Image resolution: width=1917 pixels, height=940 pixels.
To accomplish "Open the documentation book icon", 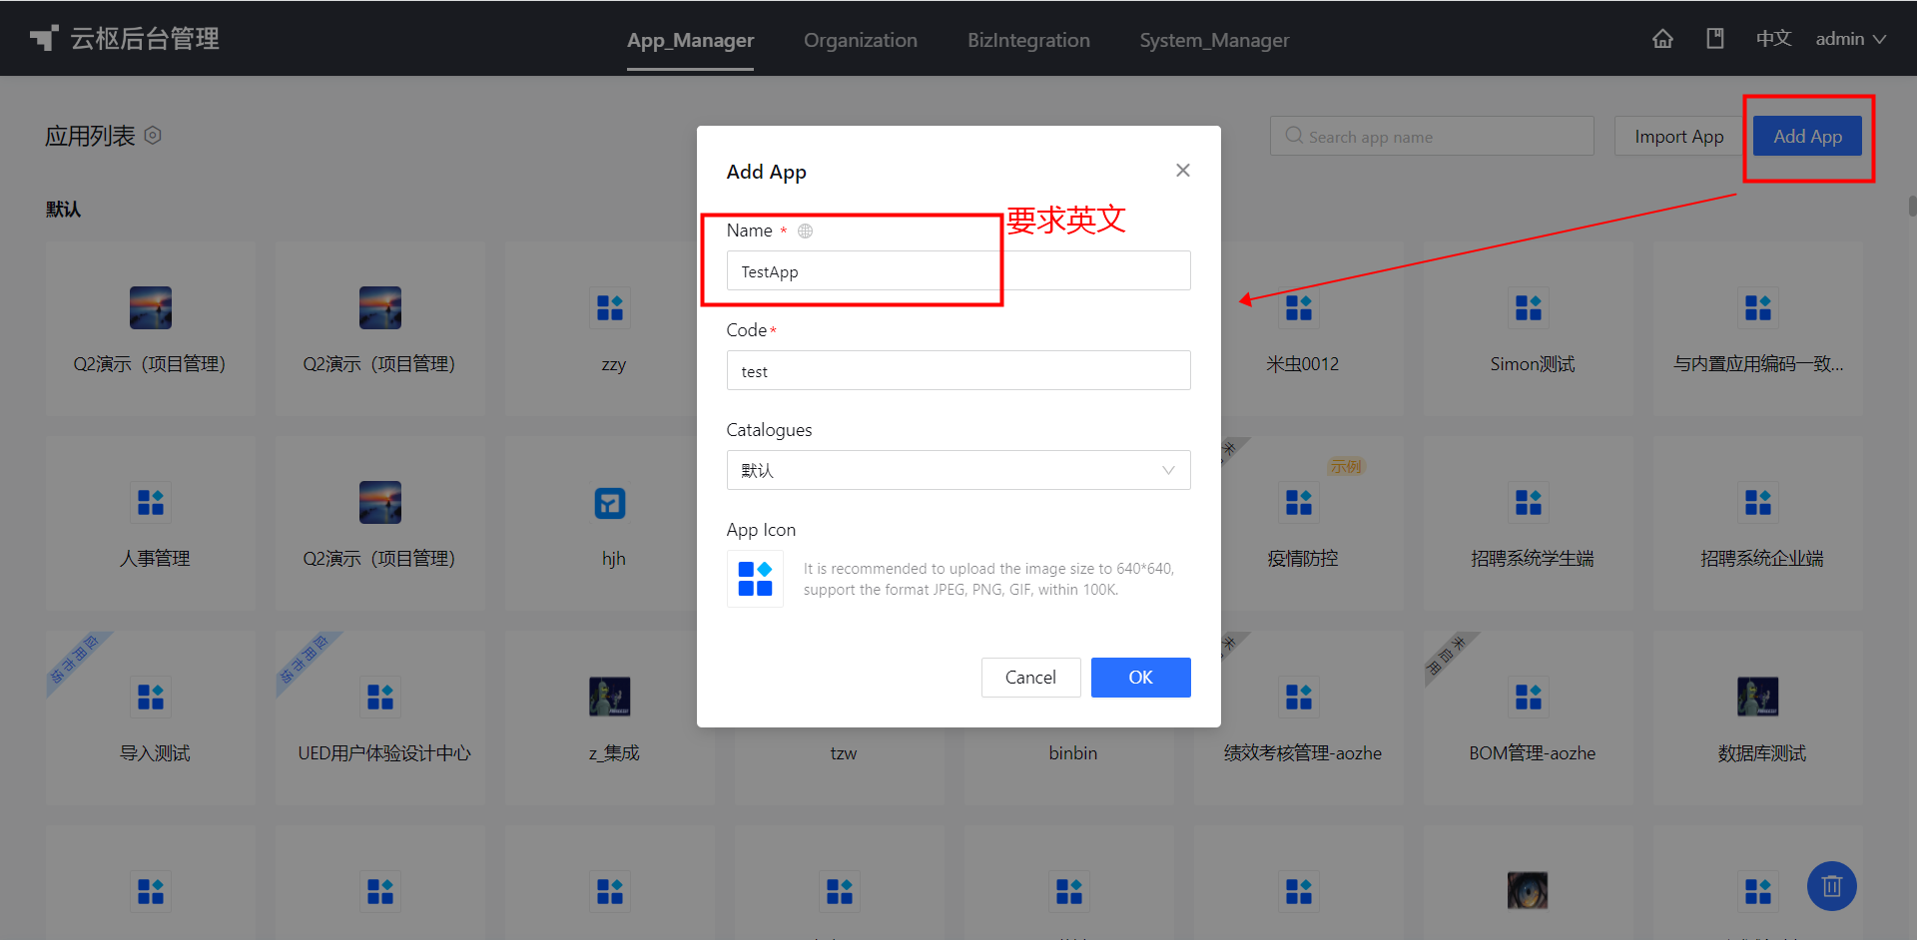I will coord(1715,39).
